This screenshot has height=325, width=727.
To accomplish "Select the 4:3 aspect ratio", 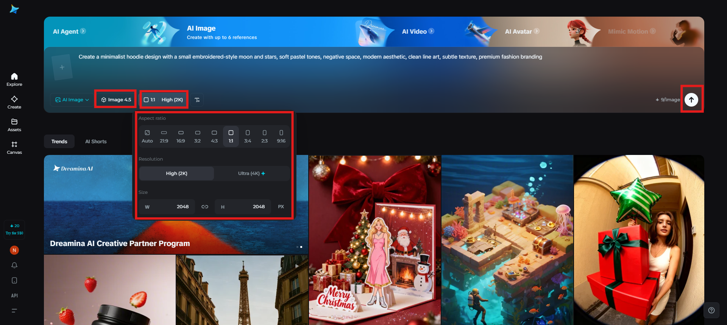I will (214, 136).
